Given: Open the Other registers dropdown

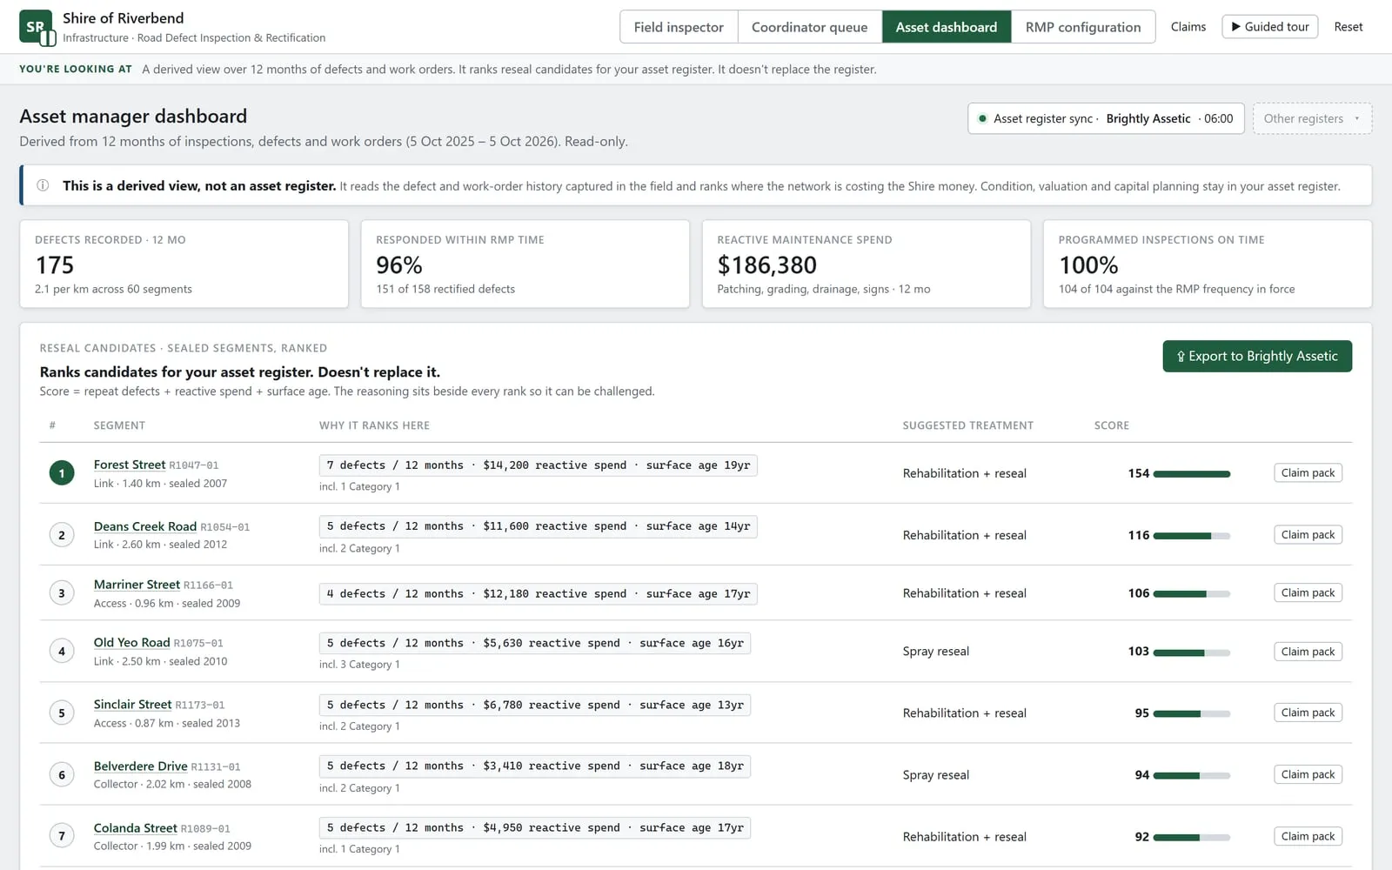Looking at the screenshot, I should 1312,118.
